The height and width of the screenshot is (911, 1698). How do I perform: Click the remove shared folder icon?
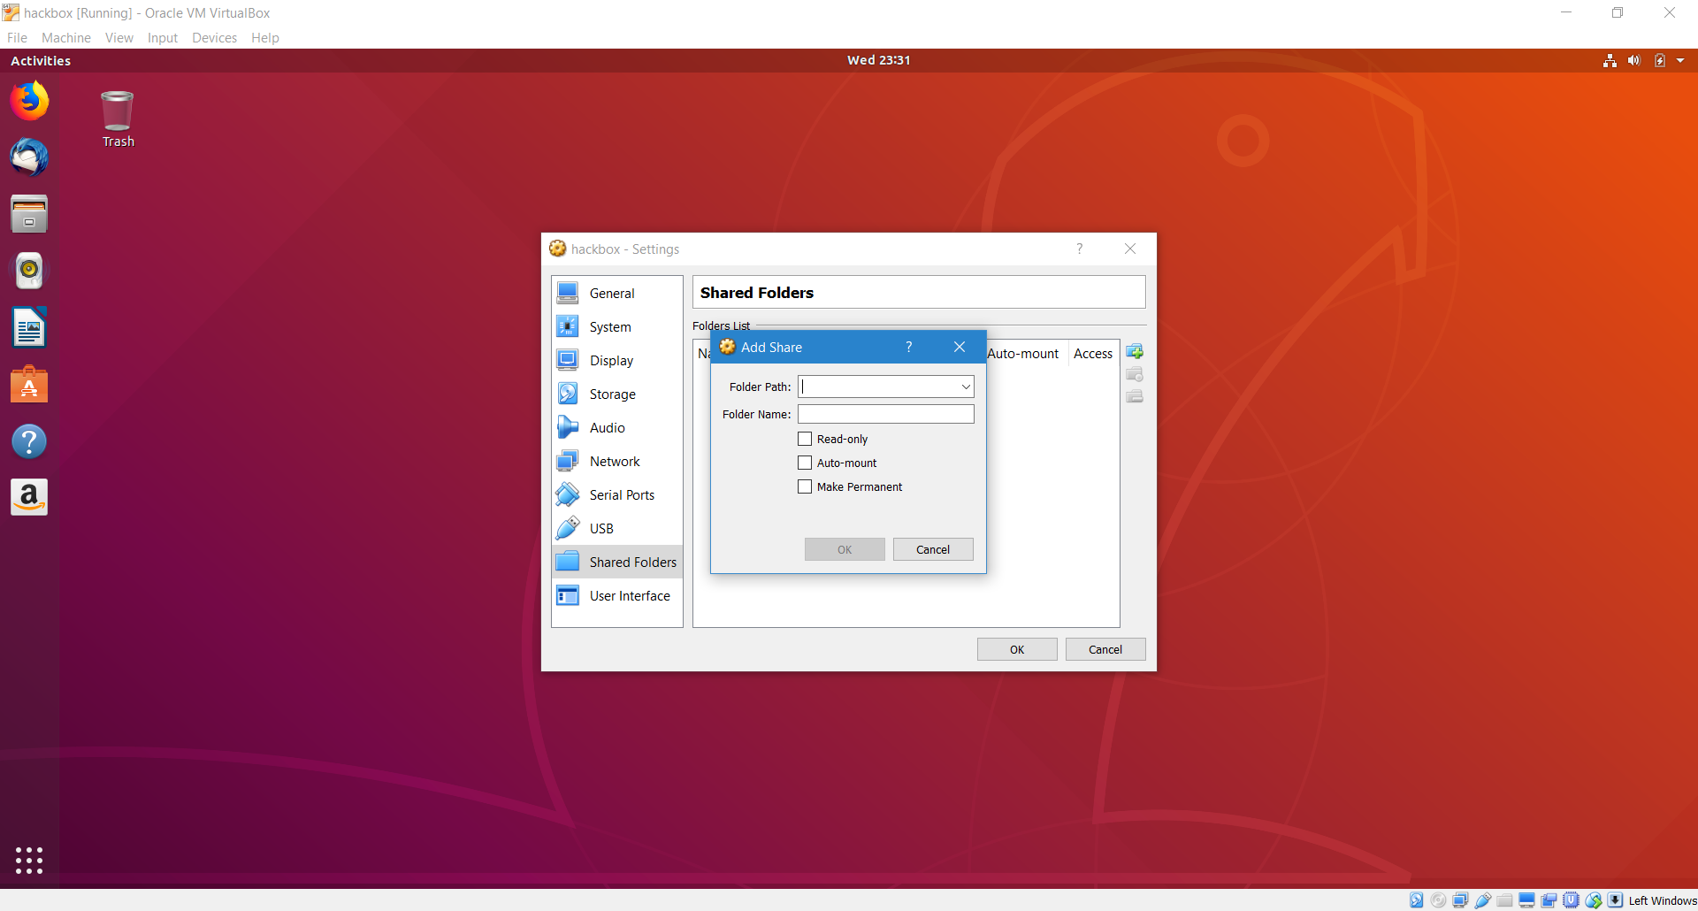1135,396
